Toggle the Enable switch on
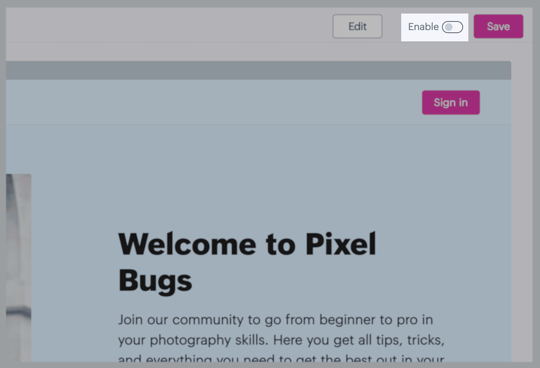 [x=452, y=27]
